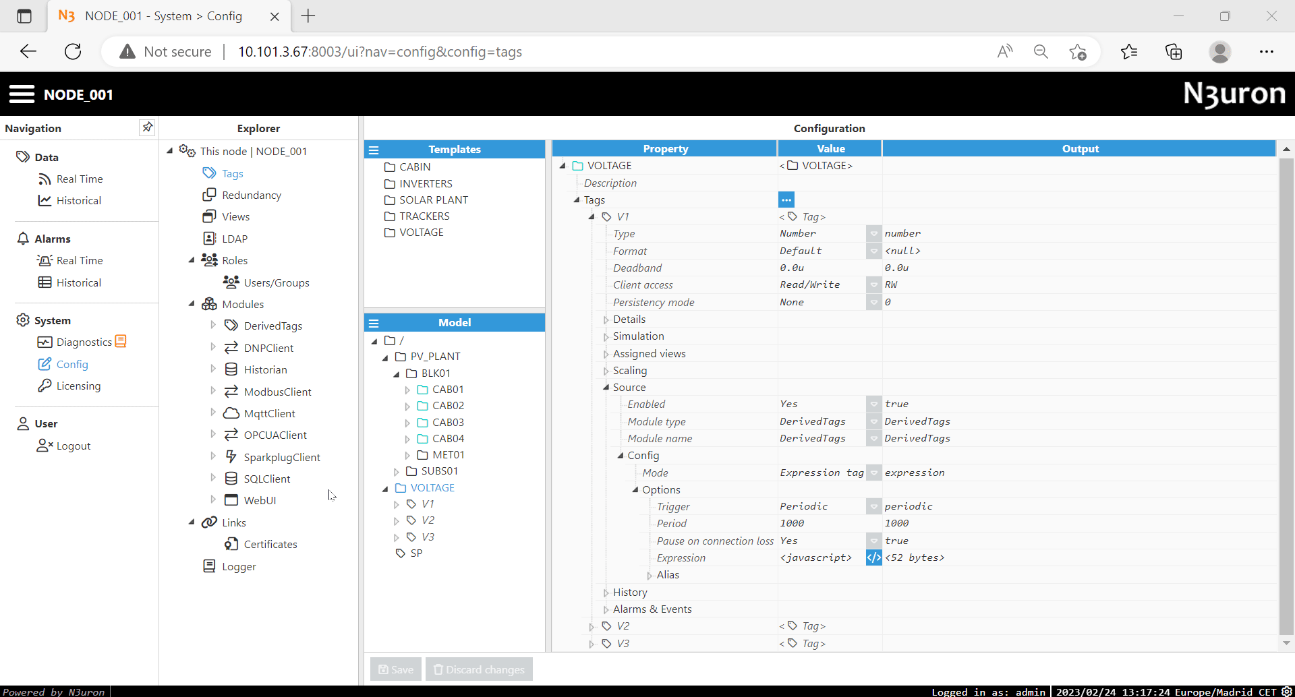The width and height of the screenshot is (1295, 697).
Task: Open the Tags ellipsis editor
Action: click(786, 200)
